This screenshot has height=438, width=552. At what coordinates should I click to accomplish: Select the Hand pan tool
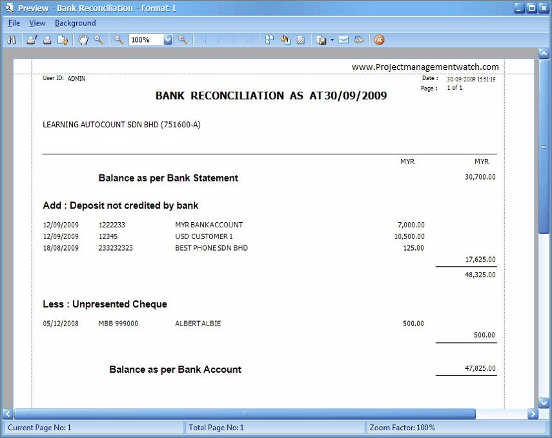tap(83, 40)
